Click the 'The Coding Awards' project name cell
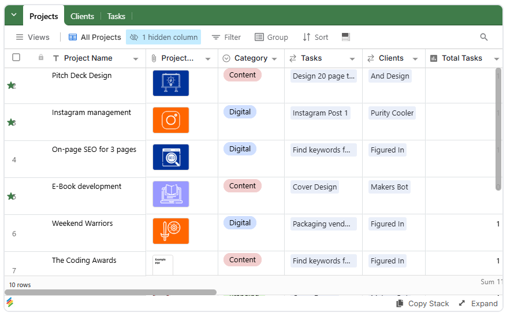The height and width of the screenshot is (316, 514). click(x=84, y=261)
